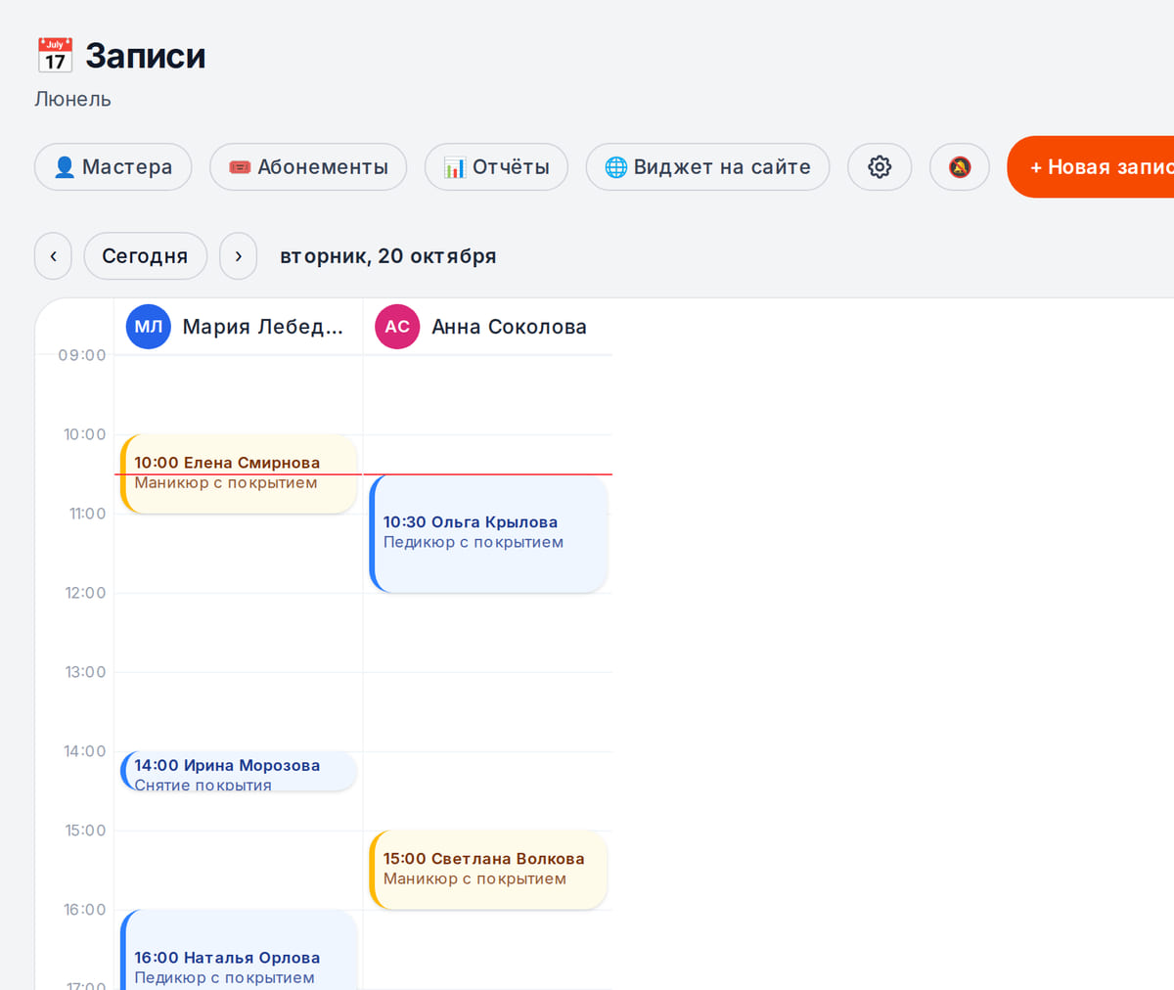Screen dimensions: 1174x990
Task: Click the МЛ avatar of Мария Лебедева
Action: (x=149, y=327)
